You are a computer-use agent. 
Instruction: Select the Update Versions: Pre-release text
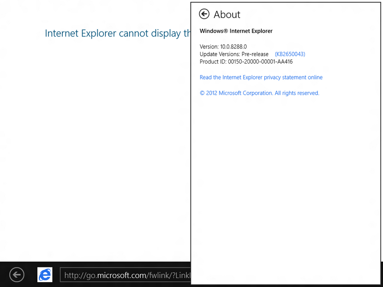pyautogui.click(x=234, y=54)
